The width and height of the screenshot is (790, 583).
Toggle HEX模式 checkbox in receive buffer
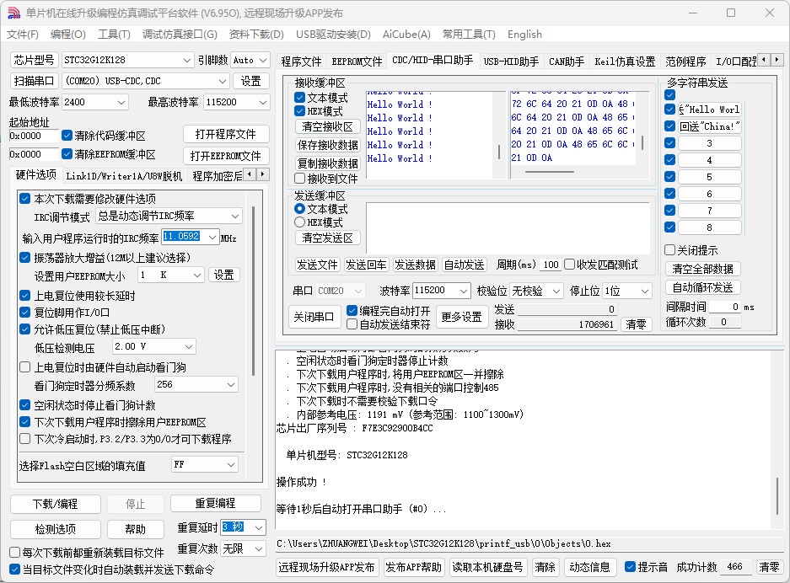coord(300,111)
